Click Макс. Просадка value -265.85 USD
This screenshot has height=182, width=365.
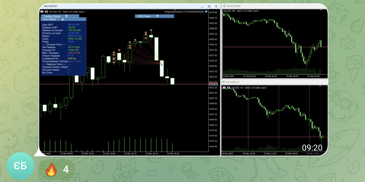[x=74, y=53]
